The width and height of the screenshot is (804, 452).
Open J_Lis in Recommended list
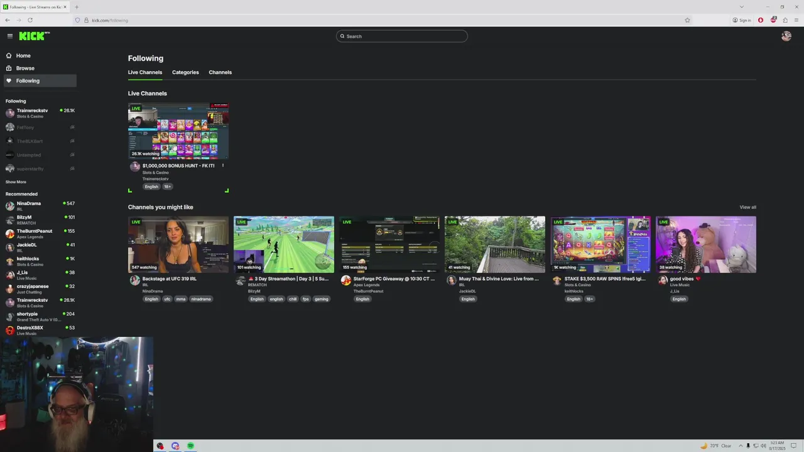(40, 275)
